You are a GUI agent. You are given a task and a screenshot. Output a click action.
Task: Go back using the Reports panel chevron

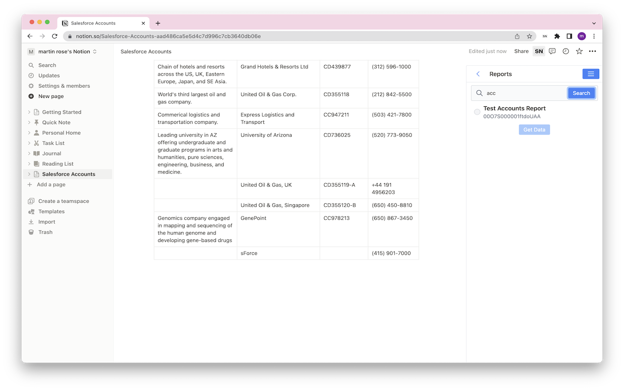[x=478, y=74]
